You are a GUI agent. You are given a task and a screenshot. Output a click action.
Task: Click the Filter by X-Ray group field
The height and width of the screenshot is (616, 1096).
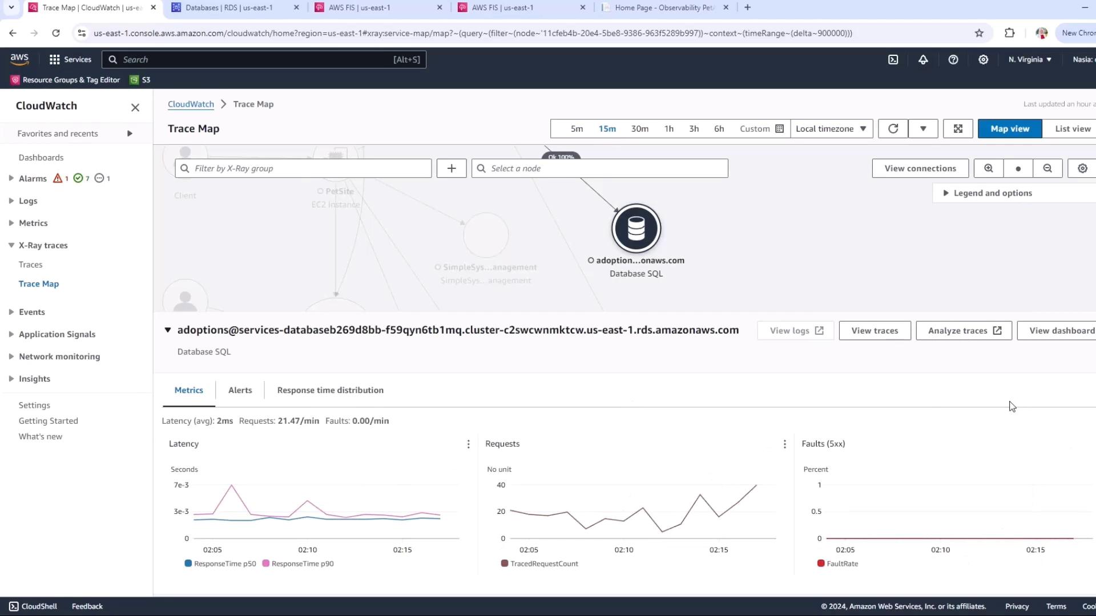[303, 168]
